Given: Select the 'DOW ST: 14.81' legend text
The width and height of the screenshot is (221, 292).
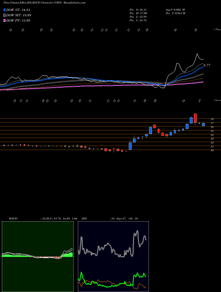Looking at the screenshot, I should (18, 10).
